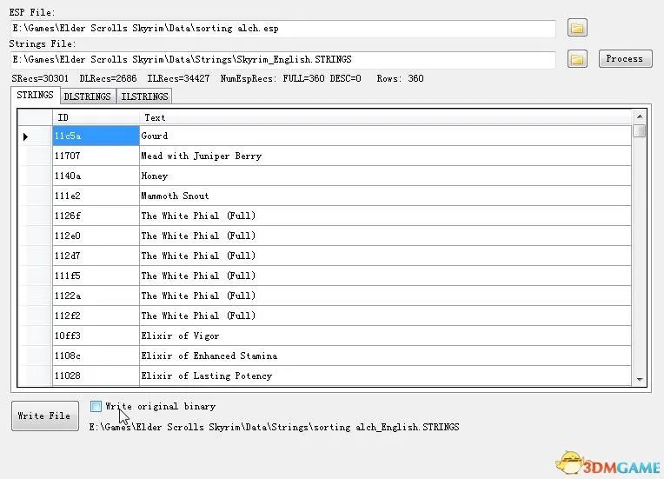
Task: Select ID cell 112e0
Action: point(96,236)
